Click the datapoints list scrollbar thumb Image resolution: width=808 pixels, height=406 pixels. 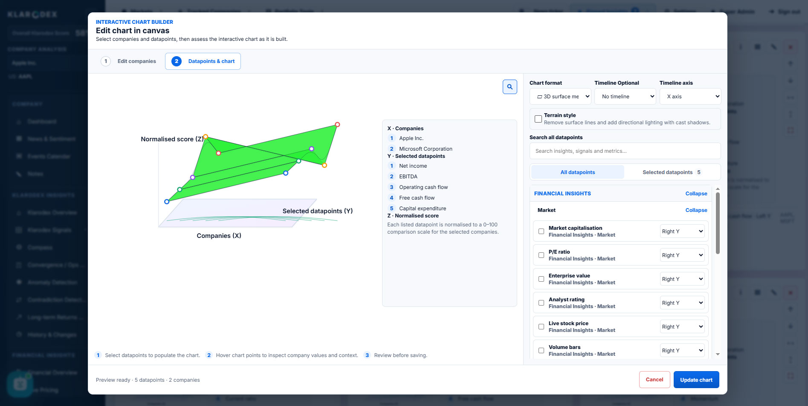pos(718,223)
